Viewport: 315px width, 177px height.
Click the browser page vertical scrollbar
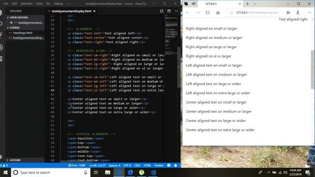313,69
